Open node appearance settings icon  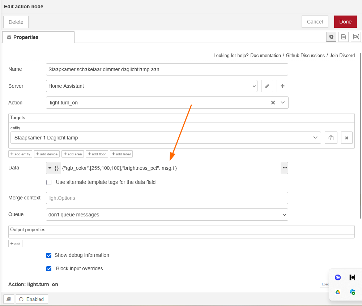356,37
